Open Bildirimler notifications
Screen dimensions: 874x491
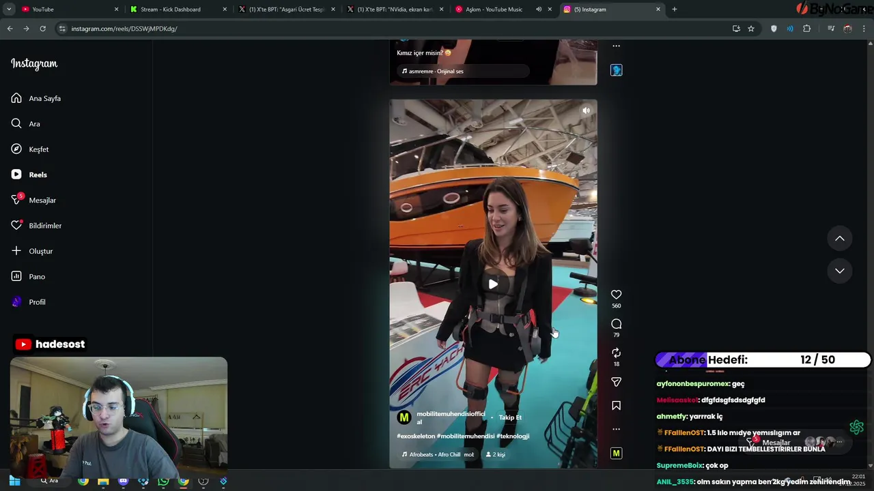click(x=36, y=226)
